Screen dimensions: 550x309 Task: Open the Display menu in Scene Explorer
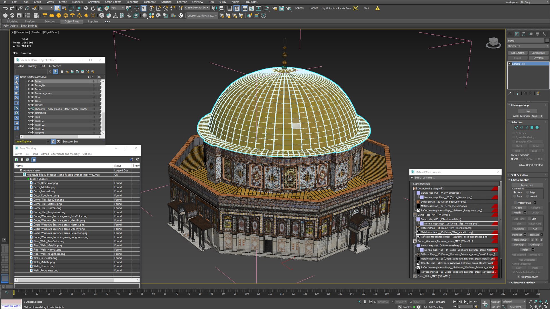(x=32, y=66)
